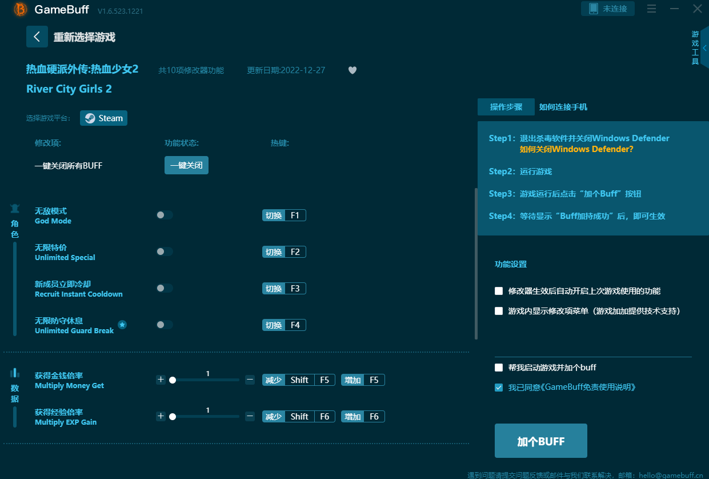Click version number V1.6.523.1221
This screenshot has height=479, width=709.
(121, 11)
